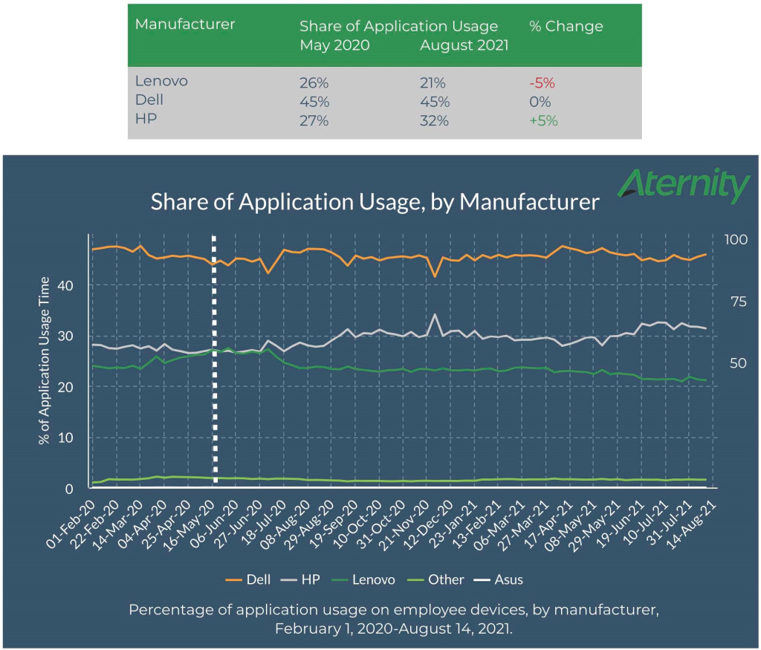Click the right axis tick 75
The width and height of the screenshot is (761, 650).
tap(739, 302)
